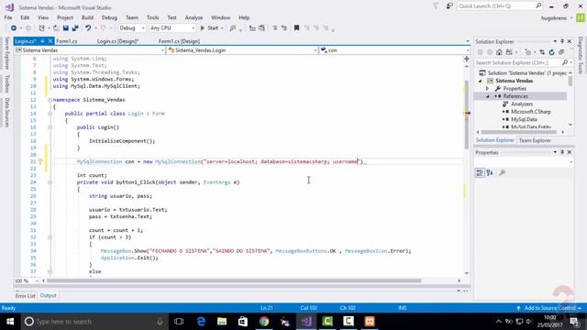Click the uncomment lines toolbar icon
587x330 pixels.
pos(284,28)
